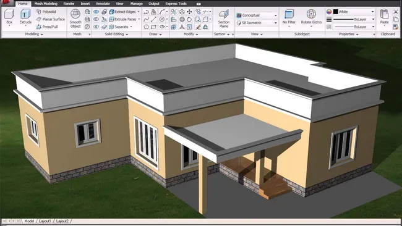Select the Line draw tool

tap(153, 19)
